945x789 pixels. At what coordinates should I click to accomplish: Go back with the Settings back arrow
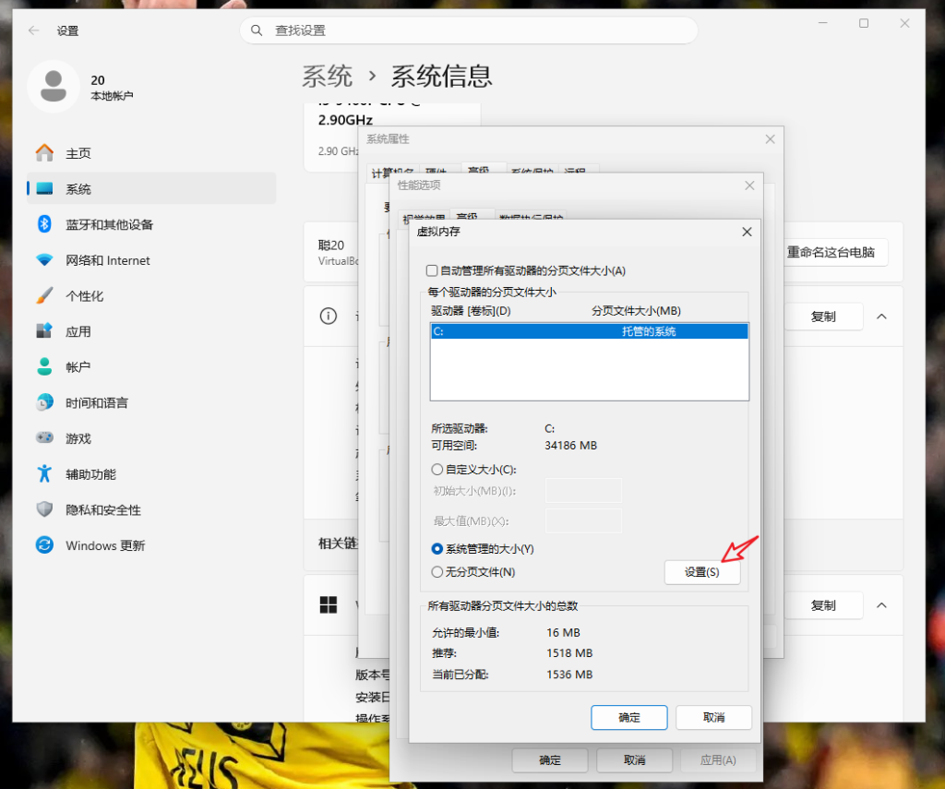[34, 30]
